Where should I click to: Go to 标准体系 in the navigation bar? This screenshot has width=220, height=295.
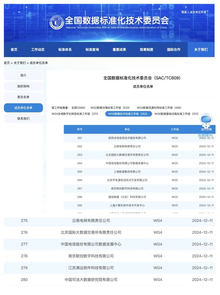pyautogui.click(x=65, y=50)
